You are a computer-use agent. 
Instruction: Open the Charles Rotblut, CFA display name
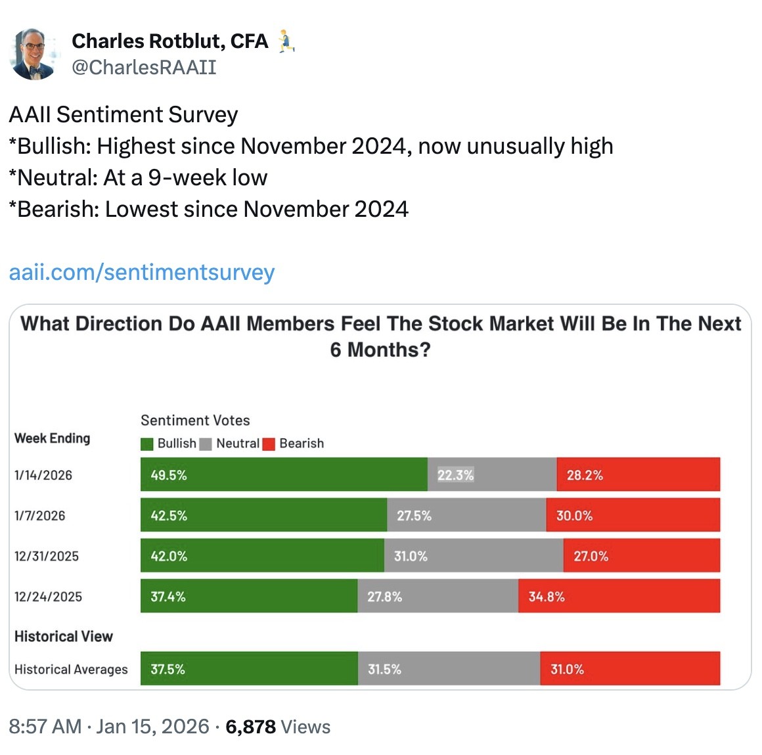(x=169, y=41)
